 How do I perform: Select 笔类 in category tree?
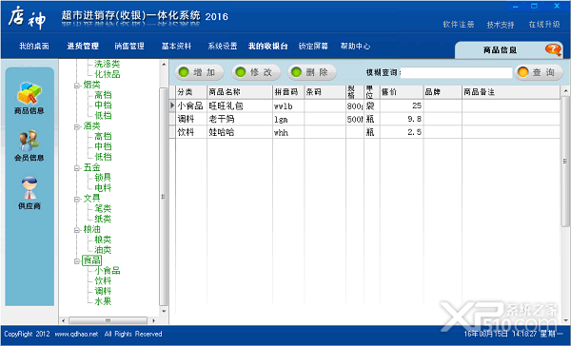103,208
